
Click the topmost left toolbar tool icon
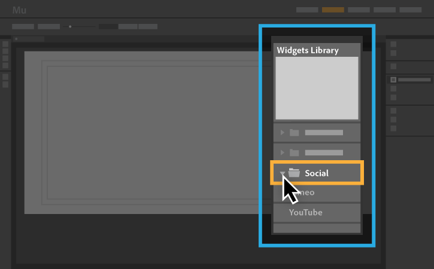(5, 44)
